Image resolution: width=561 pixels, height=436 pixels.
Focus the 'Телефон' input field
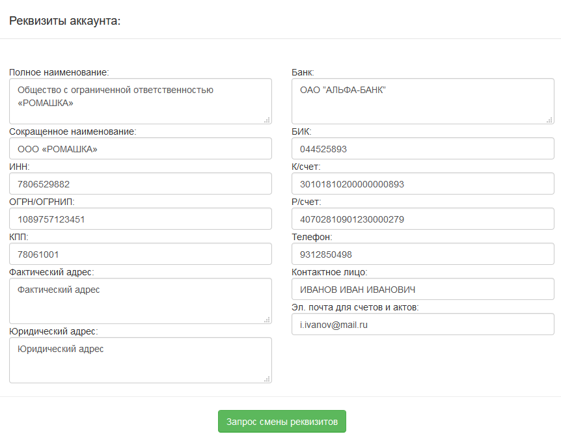pos(422,254)
